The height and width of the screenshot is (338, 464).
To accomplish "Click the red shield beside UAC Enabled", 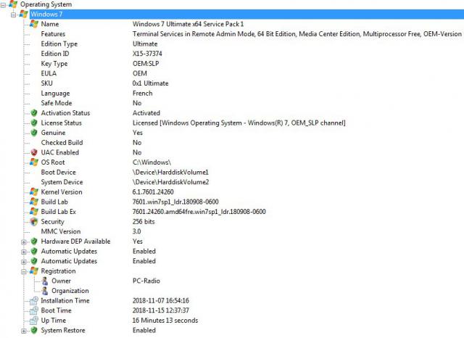I will coord(34,152).
